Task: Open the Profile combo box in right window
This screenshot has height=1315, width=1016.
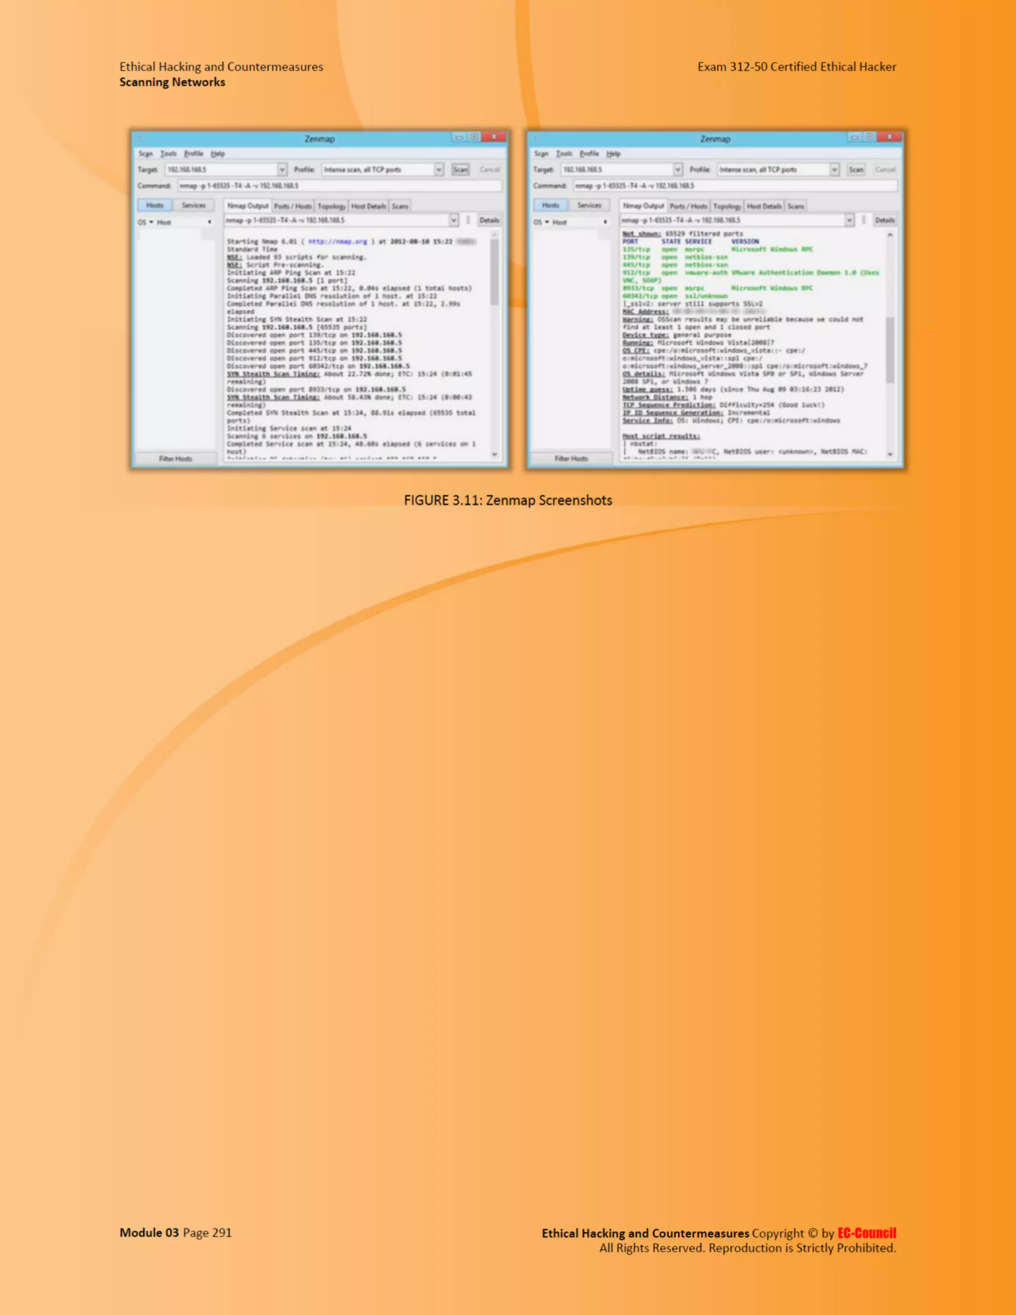Action: 778,170
